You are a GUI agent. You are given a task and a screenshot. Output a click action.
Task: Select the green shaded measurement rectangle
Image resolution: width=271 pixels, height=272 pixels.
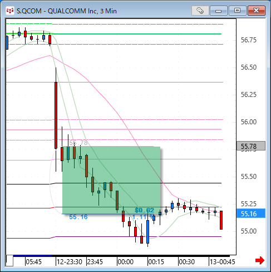tap(111, 180)
